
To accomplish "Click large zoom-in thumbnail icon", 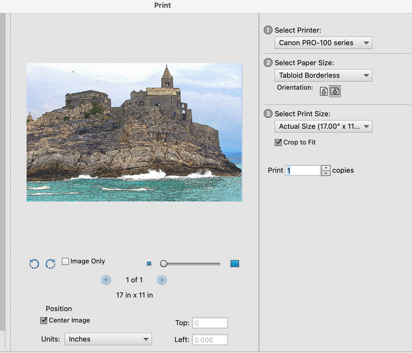I will (x=235, y=264).
